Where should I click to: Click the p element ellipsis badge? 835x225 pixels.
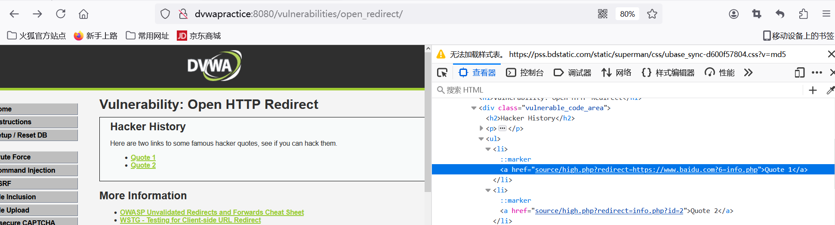coord(502,128)
